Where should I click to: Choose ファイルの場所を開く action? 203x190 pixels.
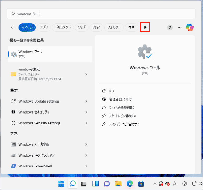pos(118,108)
